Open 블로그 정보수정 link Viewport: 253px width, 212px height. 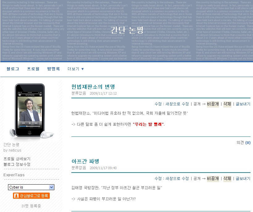pyautogui.click(x=17, y=164)
